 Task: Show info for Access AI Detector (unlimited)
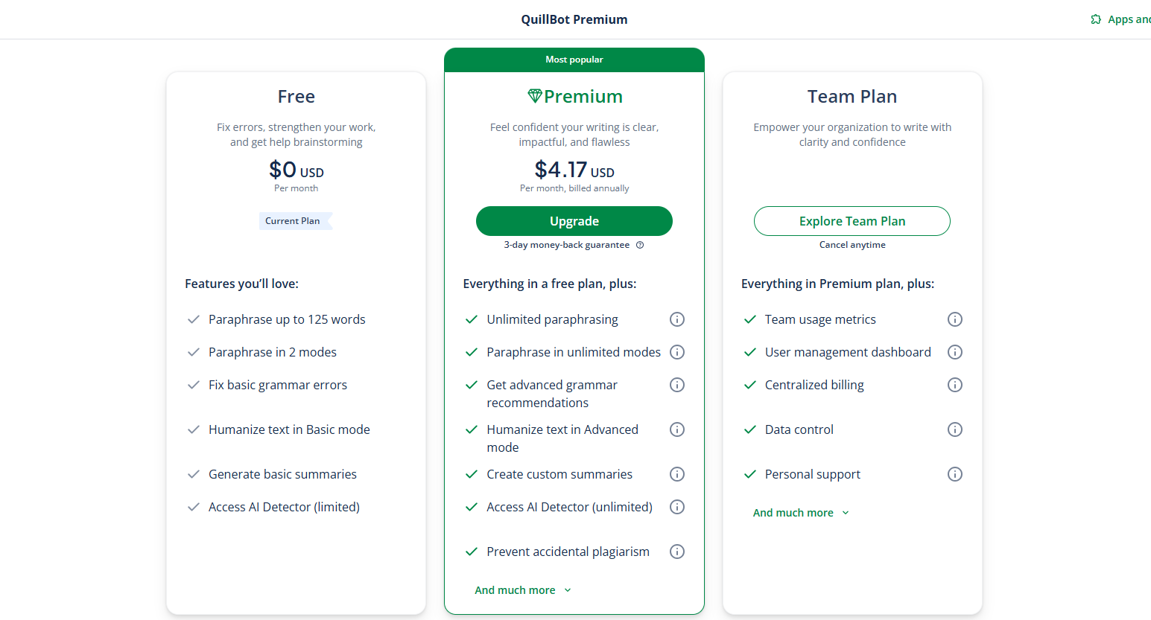click(x=676, y=507)
